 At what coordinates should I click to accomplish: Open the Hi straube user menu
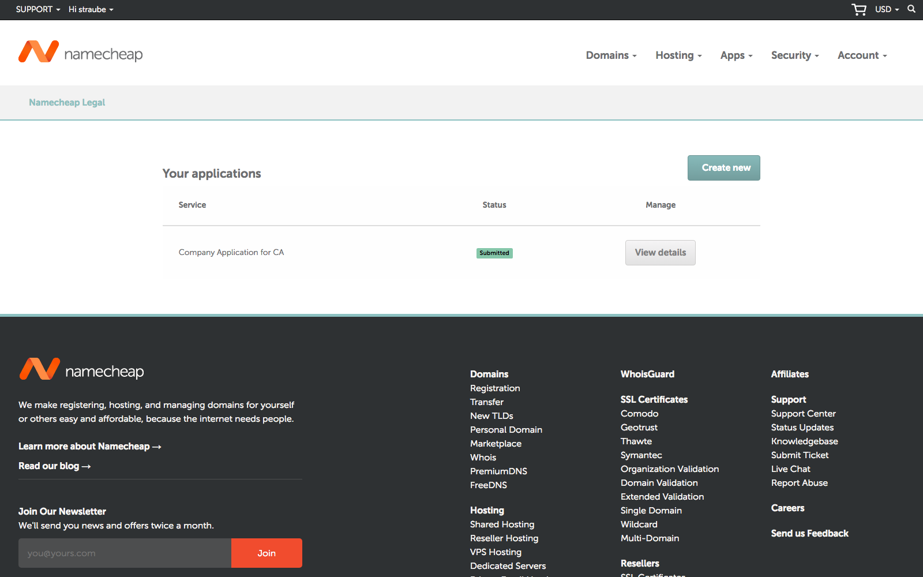click(x=91, y=9)
